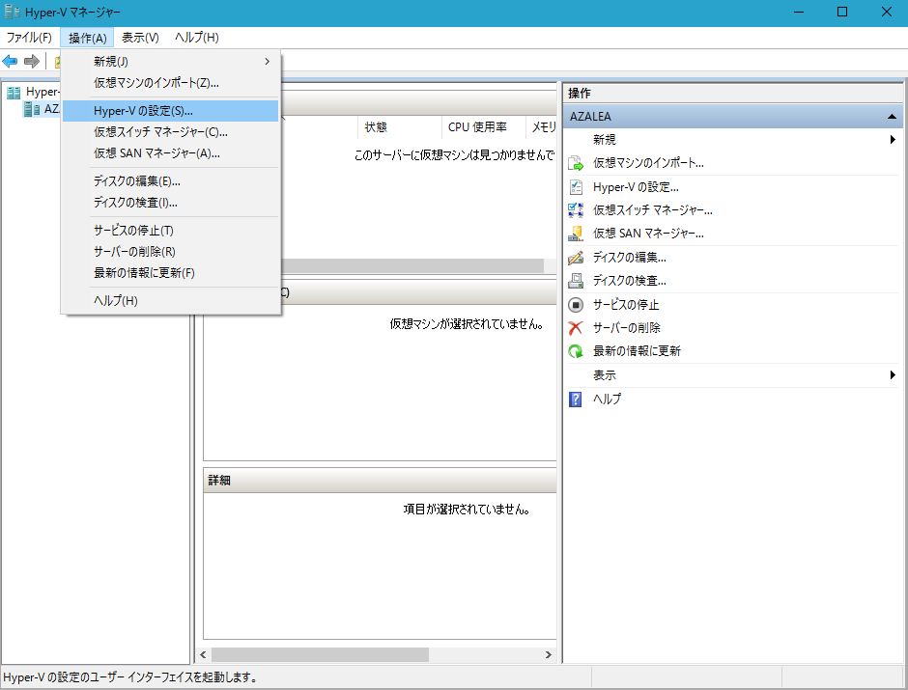Expand 新規 submenu arrow in Actions pane
The width and height of the screenshot is (908, 690).
tap(893, 139)
